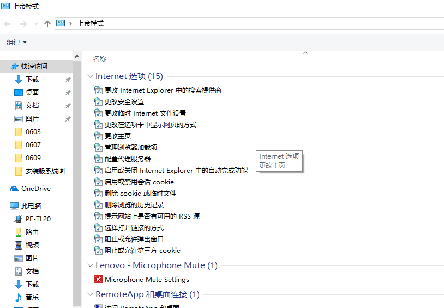Go up one folder level
This screenshot has height=308, width=444.
(x=47, y=24)
